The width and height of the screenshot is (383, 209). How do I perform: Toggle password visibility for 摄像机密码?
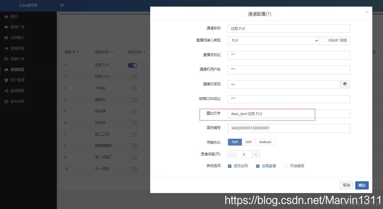[x=345, y=84]
